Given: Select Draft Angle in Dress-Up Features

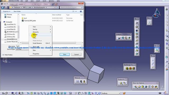Looking at the screenshot, I should [143, 87].
